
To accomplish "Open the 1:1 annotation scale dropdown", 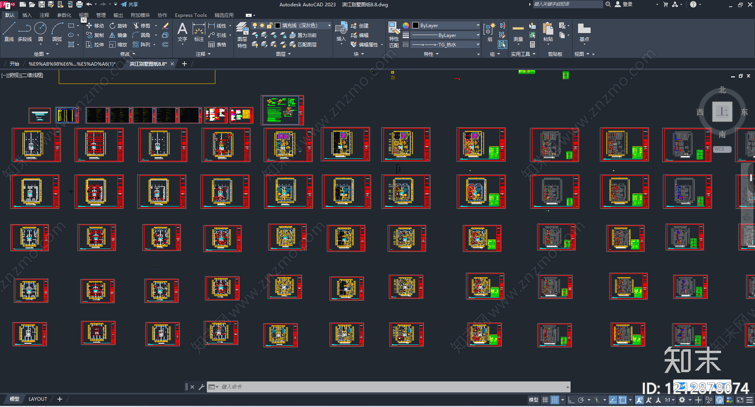I will (670, 400).
